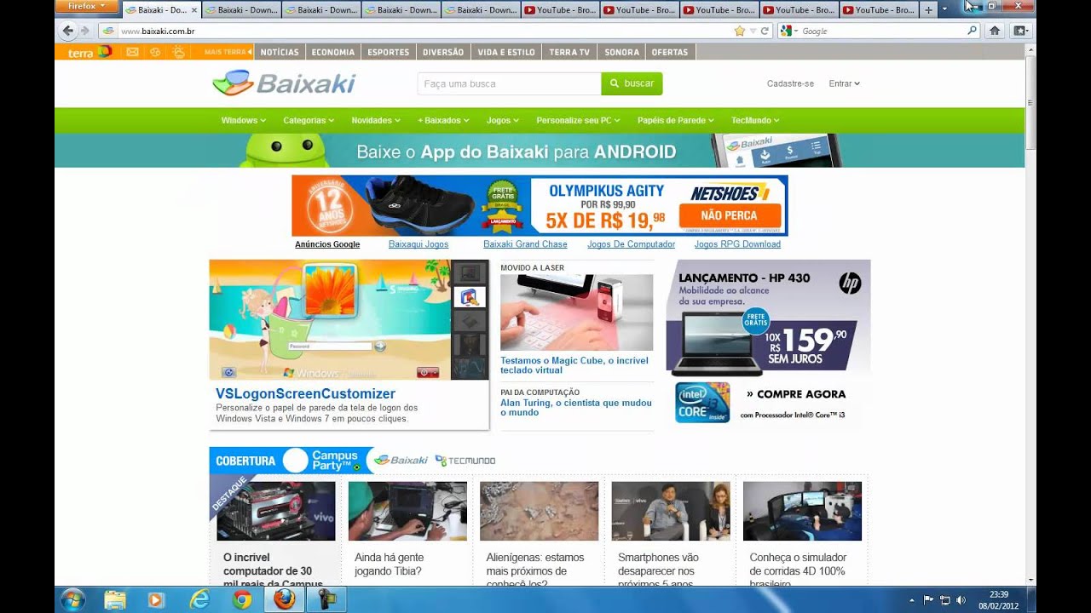Viewport: 1091px width, 613px height.
Task: Click the Terra sun weather icon
Action: coord(178,52)
